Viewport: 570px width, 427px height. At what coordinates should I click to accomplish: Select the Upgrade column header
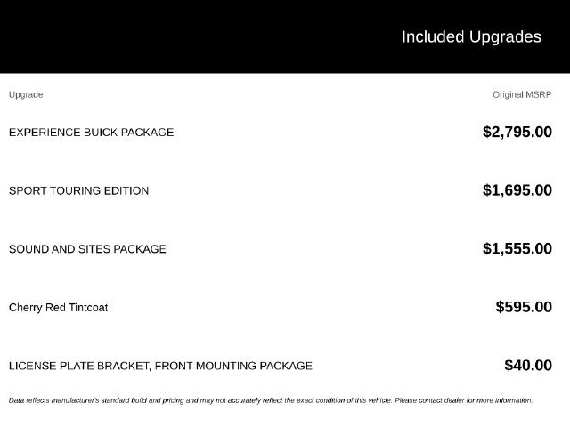click(26, 94)
